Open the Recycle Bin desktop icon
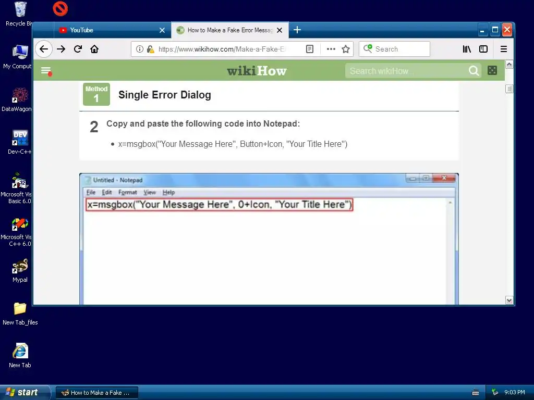 pyautogui.click(x=20, y=14)
